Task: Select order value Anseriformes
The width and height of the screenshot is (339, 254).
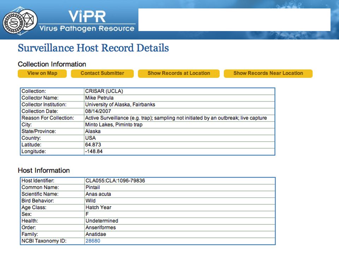Action: coord(101,228)
